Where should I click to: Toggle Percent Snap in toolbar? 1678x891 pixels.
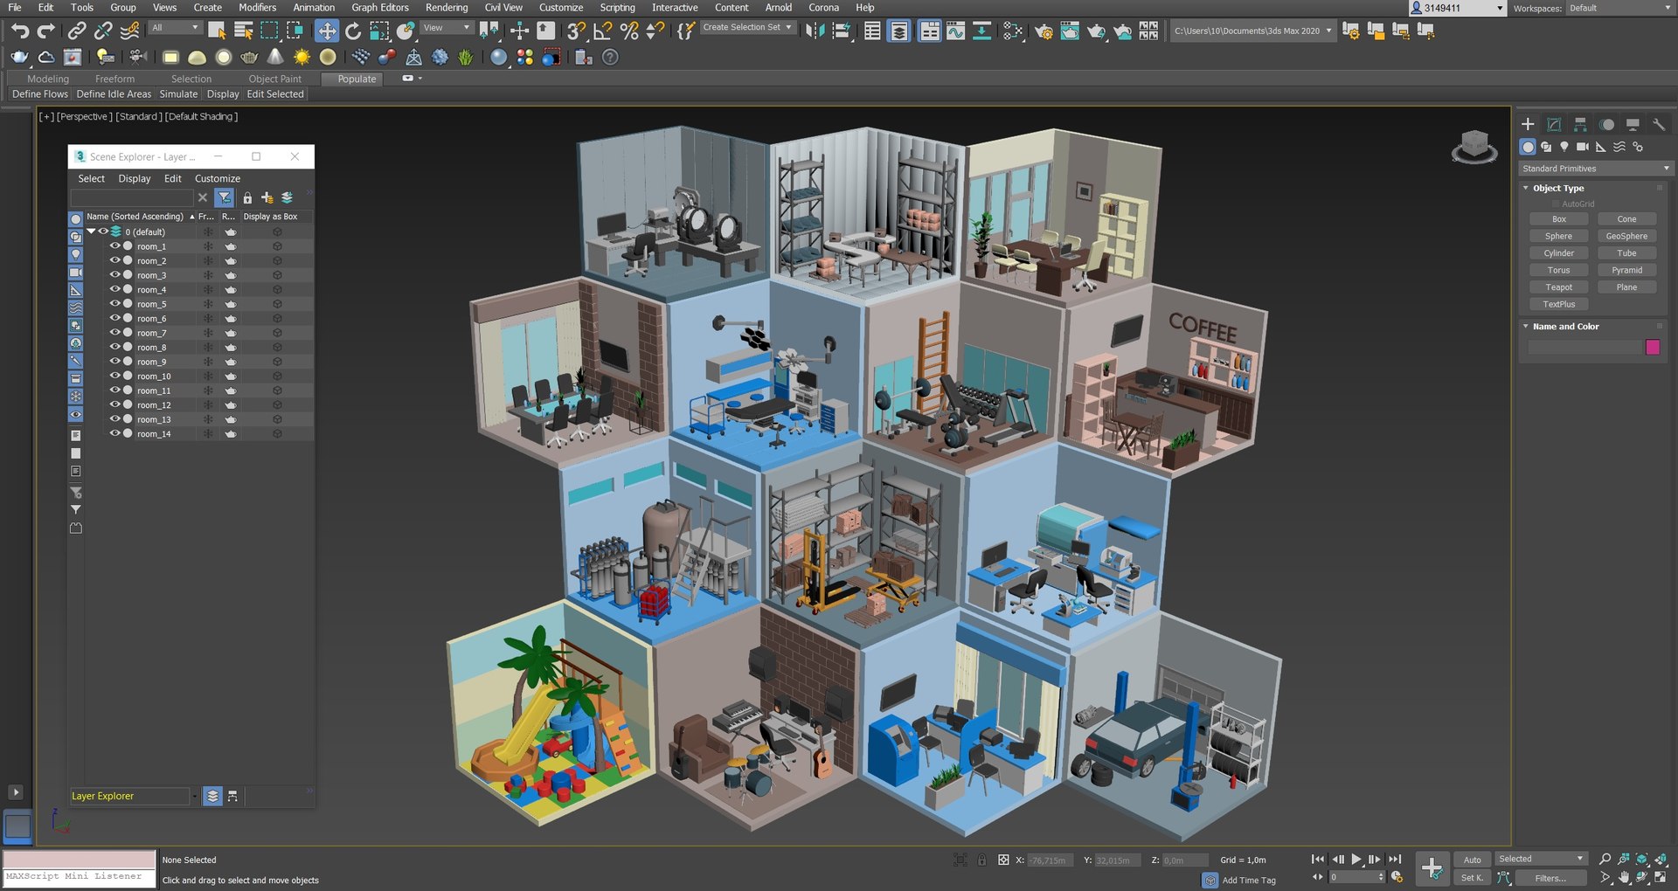[x=628, y=31]
